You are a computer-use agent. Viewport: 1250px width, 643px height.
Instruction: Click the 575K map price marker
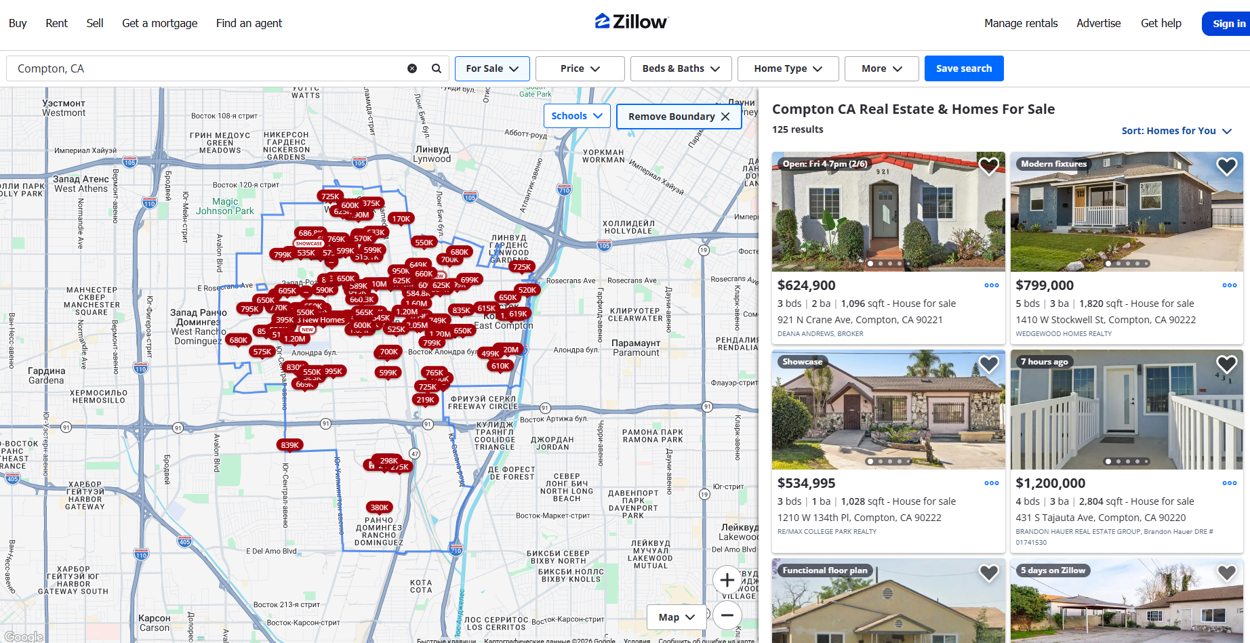(x=262, y=352)
